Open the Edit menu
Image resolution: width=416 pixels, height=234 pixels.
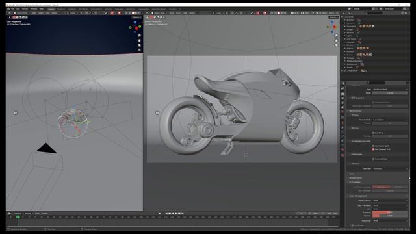tap(18, 9)
